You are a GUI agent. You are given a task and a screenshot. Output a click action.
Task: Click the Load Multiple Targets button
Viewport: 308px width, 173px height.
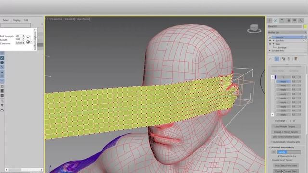tap(286, 126)
